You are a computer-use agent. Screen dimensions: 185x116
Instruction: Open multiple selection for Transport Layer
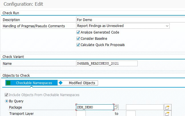pos(168,114)
